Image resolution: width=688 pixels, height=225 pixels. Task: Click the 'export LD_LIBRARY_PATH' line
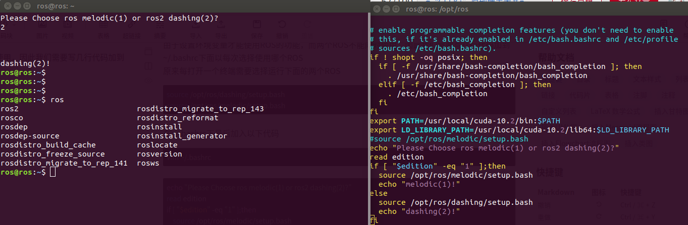pyautogui.click(x=519, y=130)
